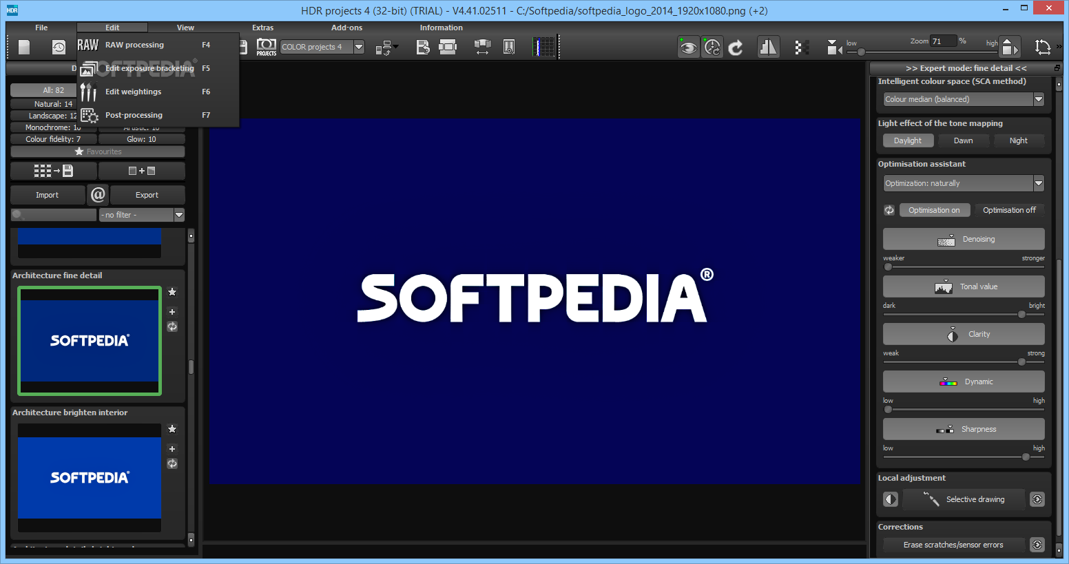
Task: Turn Optimisation off
Action: pos(1009,210)
